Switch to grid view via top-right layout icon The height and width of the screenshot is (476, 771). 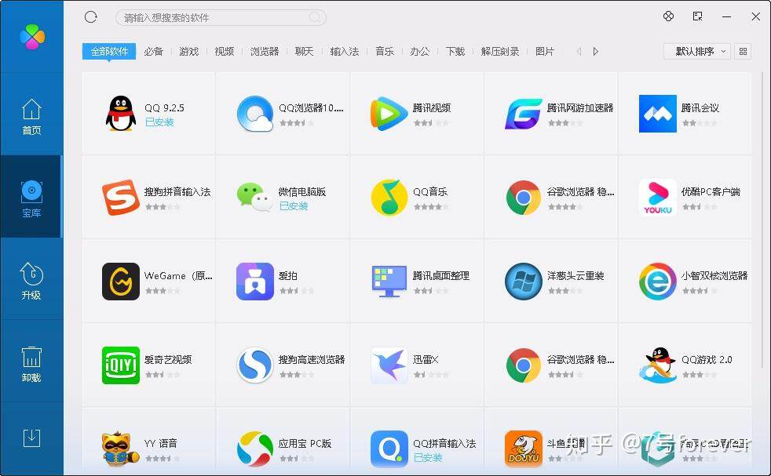743,51
